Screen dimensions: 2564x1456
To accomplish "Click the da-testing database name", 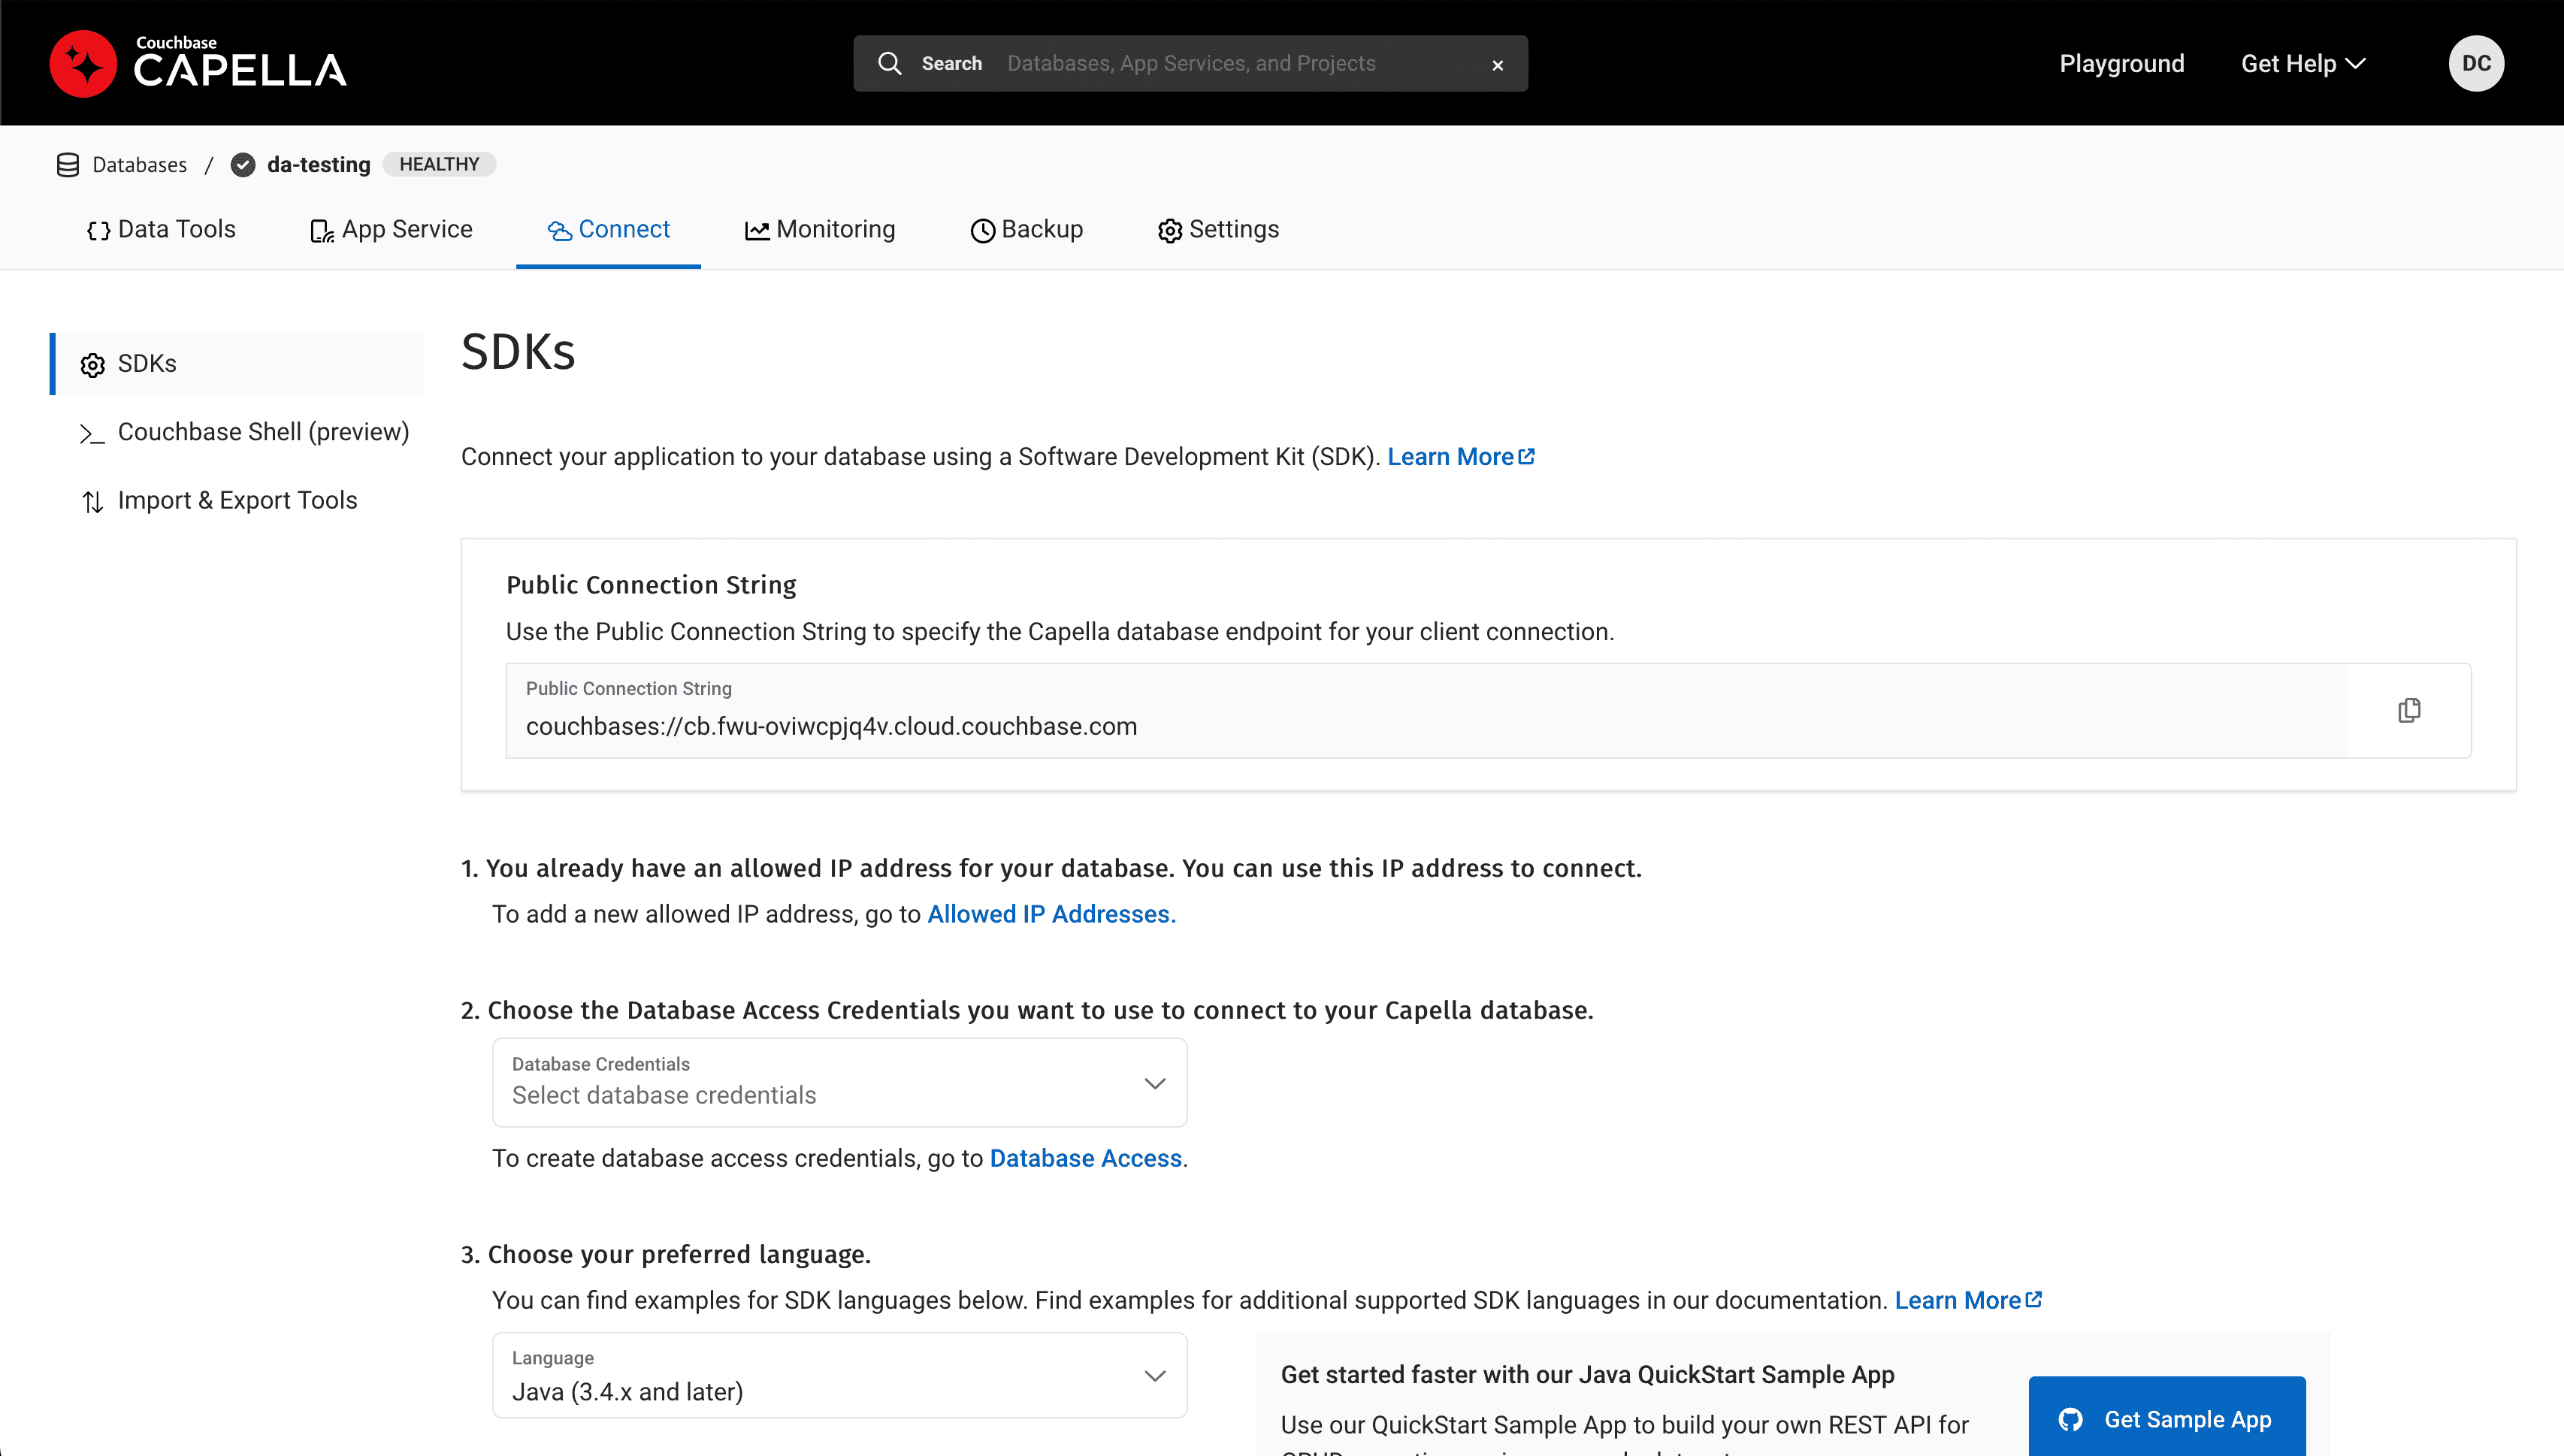I will (x=318, y=165).
